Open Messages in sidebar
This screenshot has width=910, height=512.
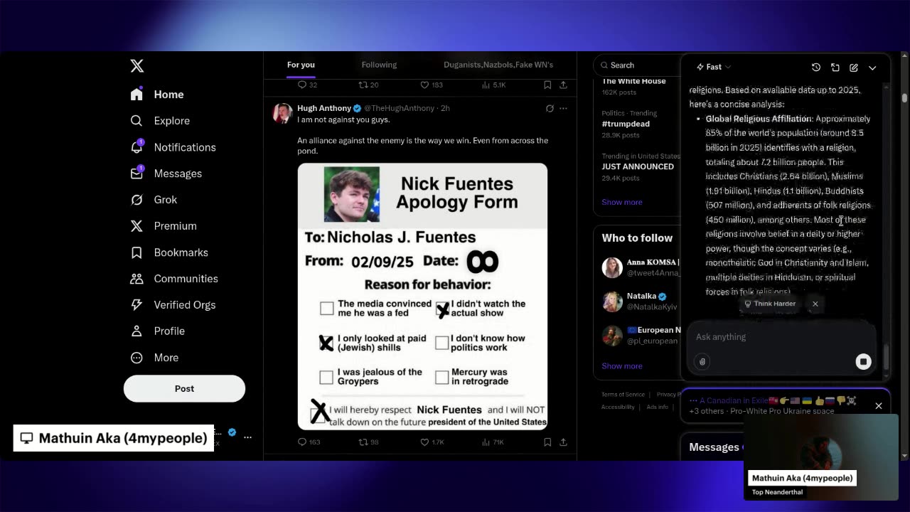166,174
